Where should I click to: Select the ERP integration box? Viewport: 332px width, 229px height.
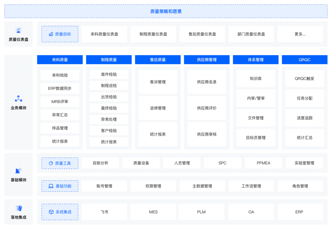(300, 212)
